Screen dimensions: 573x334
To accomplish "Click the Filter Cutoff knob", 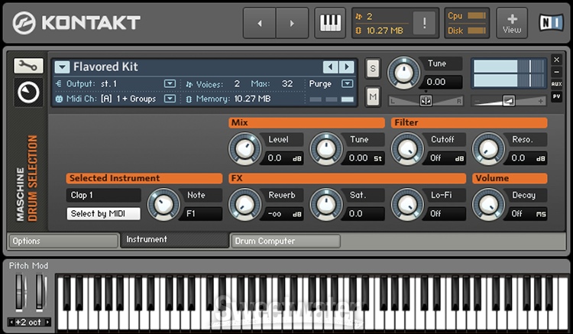I will click(407, 149).
